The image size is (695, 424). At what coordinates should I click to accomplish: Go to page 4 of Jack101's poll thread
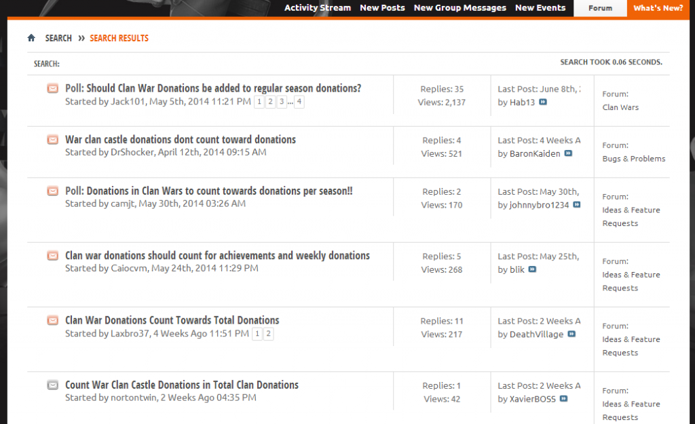(299, 102)
